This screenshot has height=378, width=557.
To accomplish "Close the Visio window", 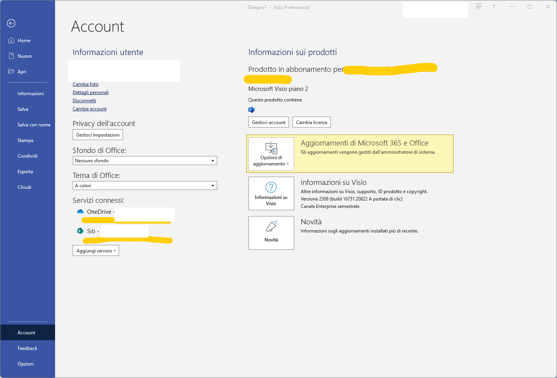I will [548, 7].
